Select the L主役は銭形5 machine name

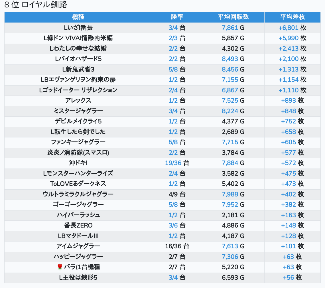click(78, 277)
